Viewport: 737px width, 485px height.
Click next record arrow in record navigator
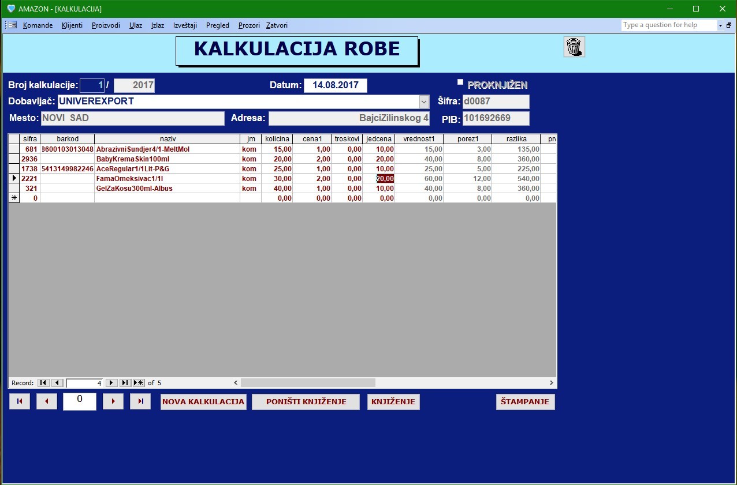coord(111,383)
